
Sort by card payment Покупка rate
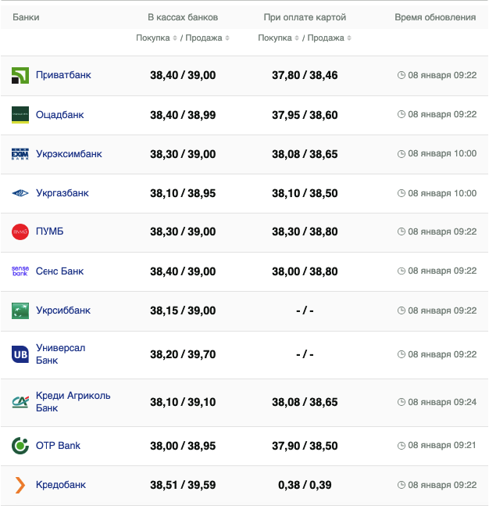click(277, 38)
